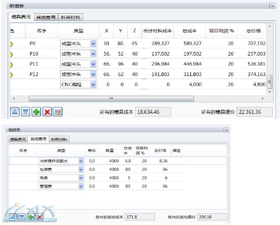This screenshot has width=280, height=225.
Task: Click 数量 column header in bottom table
Action: coord(109,150)
